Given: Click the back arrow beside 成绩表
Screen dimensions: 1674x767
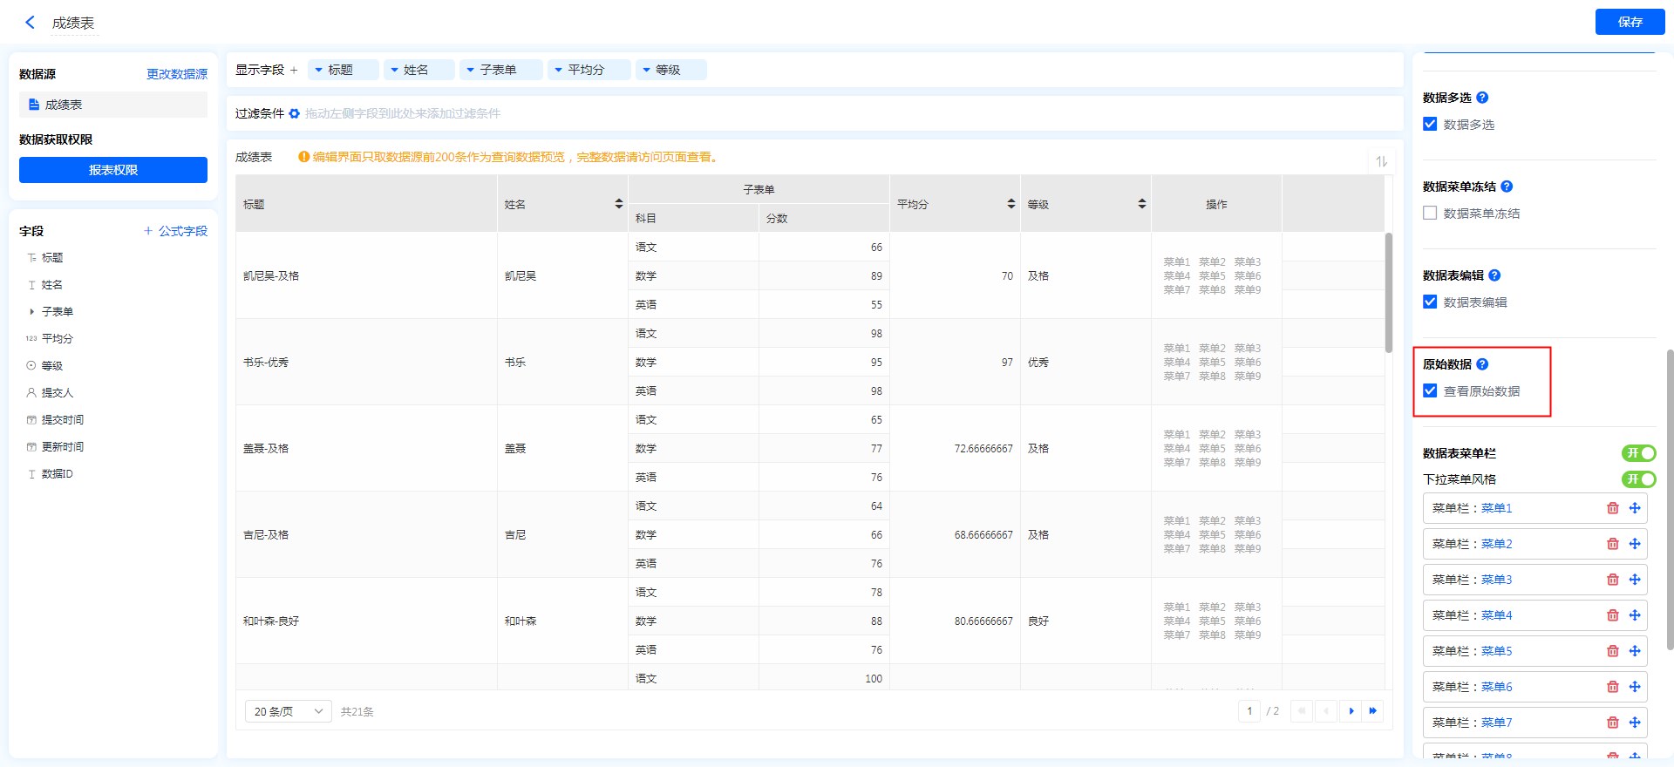Looking at the screenshot, I should coord(30,23).
